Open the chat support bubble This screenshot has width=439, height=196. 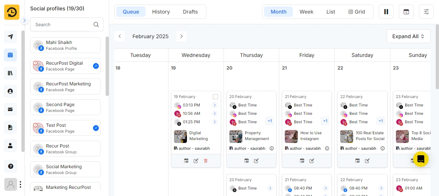pos(421,159)
